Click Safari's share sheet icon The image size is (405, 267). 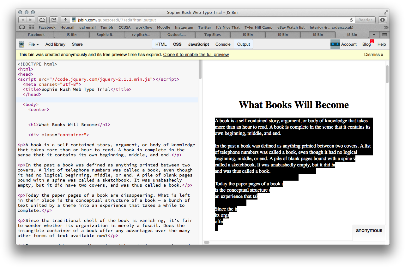pyautogui.click(x=54, y=20)
